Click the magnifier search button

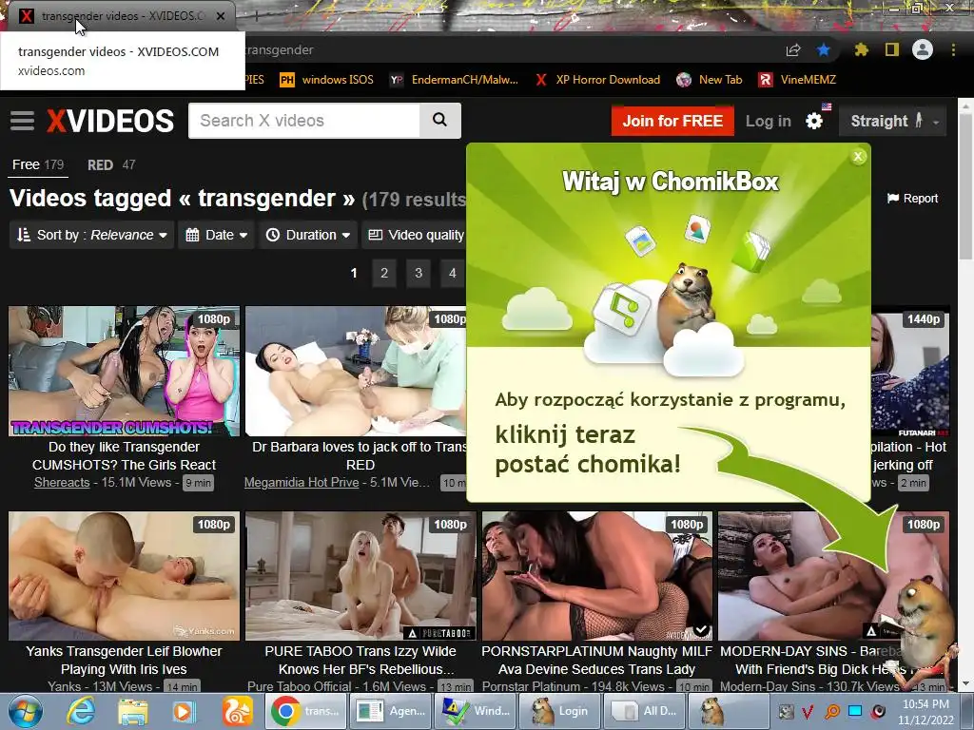439,121
